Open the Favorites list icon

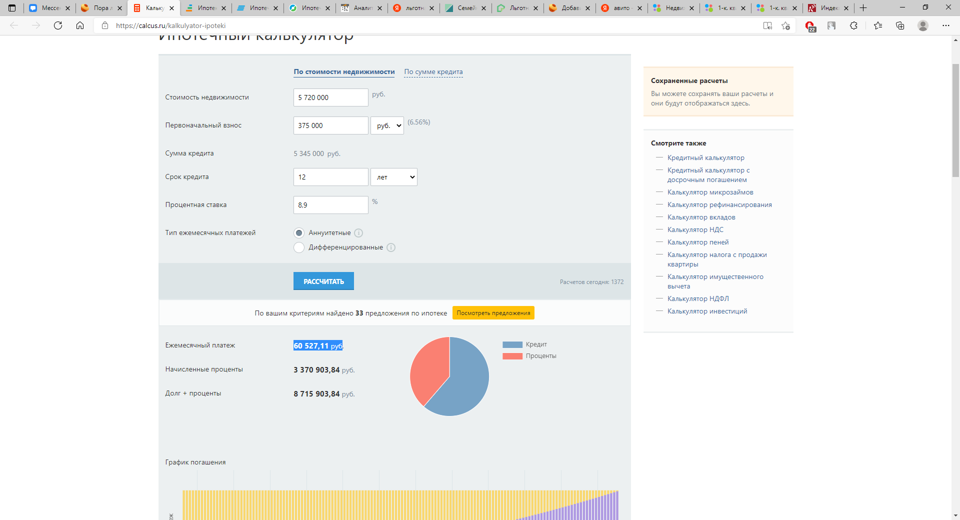(x=878, y=25)
